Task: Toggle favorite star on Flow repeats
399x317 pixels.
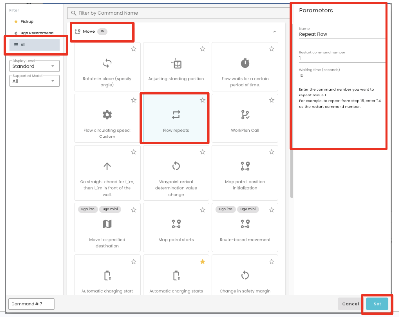Action: [x=203, y=100]
